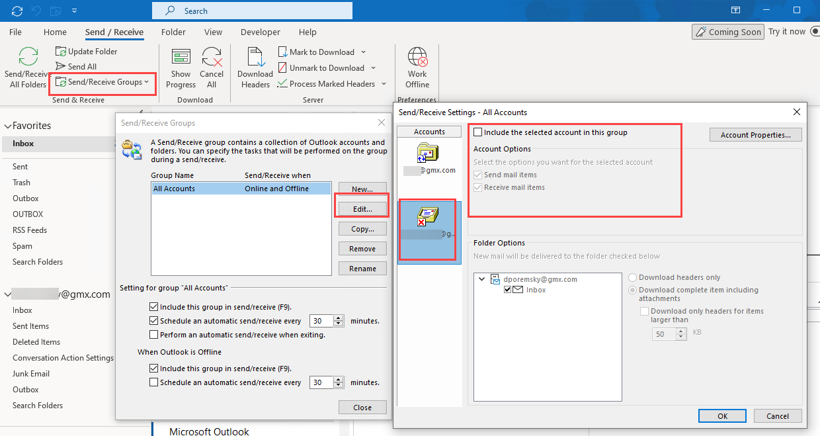
Task: Select All Accounts group row
Action: [241, 189]
